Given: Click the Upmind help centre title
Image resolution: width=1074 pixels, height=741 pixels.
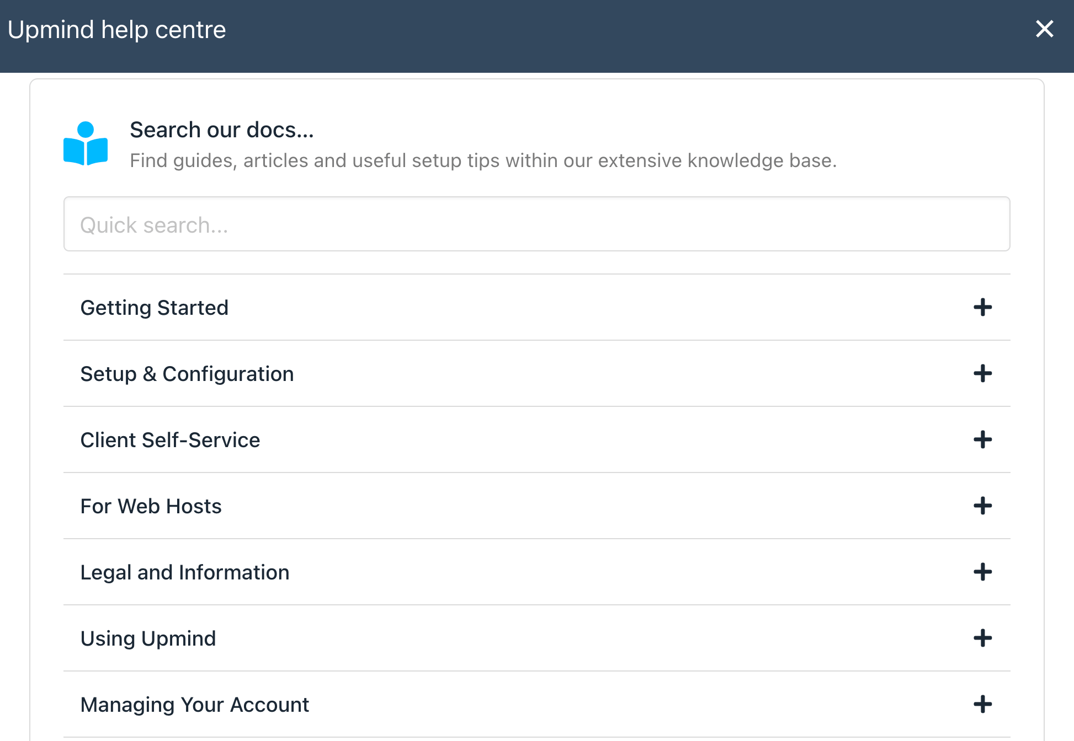Looking at the screenshot, I should 117,30.
